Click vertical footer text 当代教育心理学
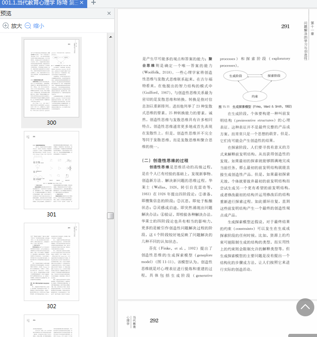The width and height of the screenshot is (317, 337). point(131,323)
